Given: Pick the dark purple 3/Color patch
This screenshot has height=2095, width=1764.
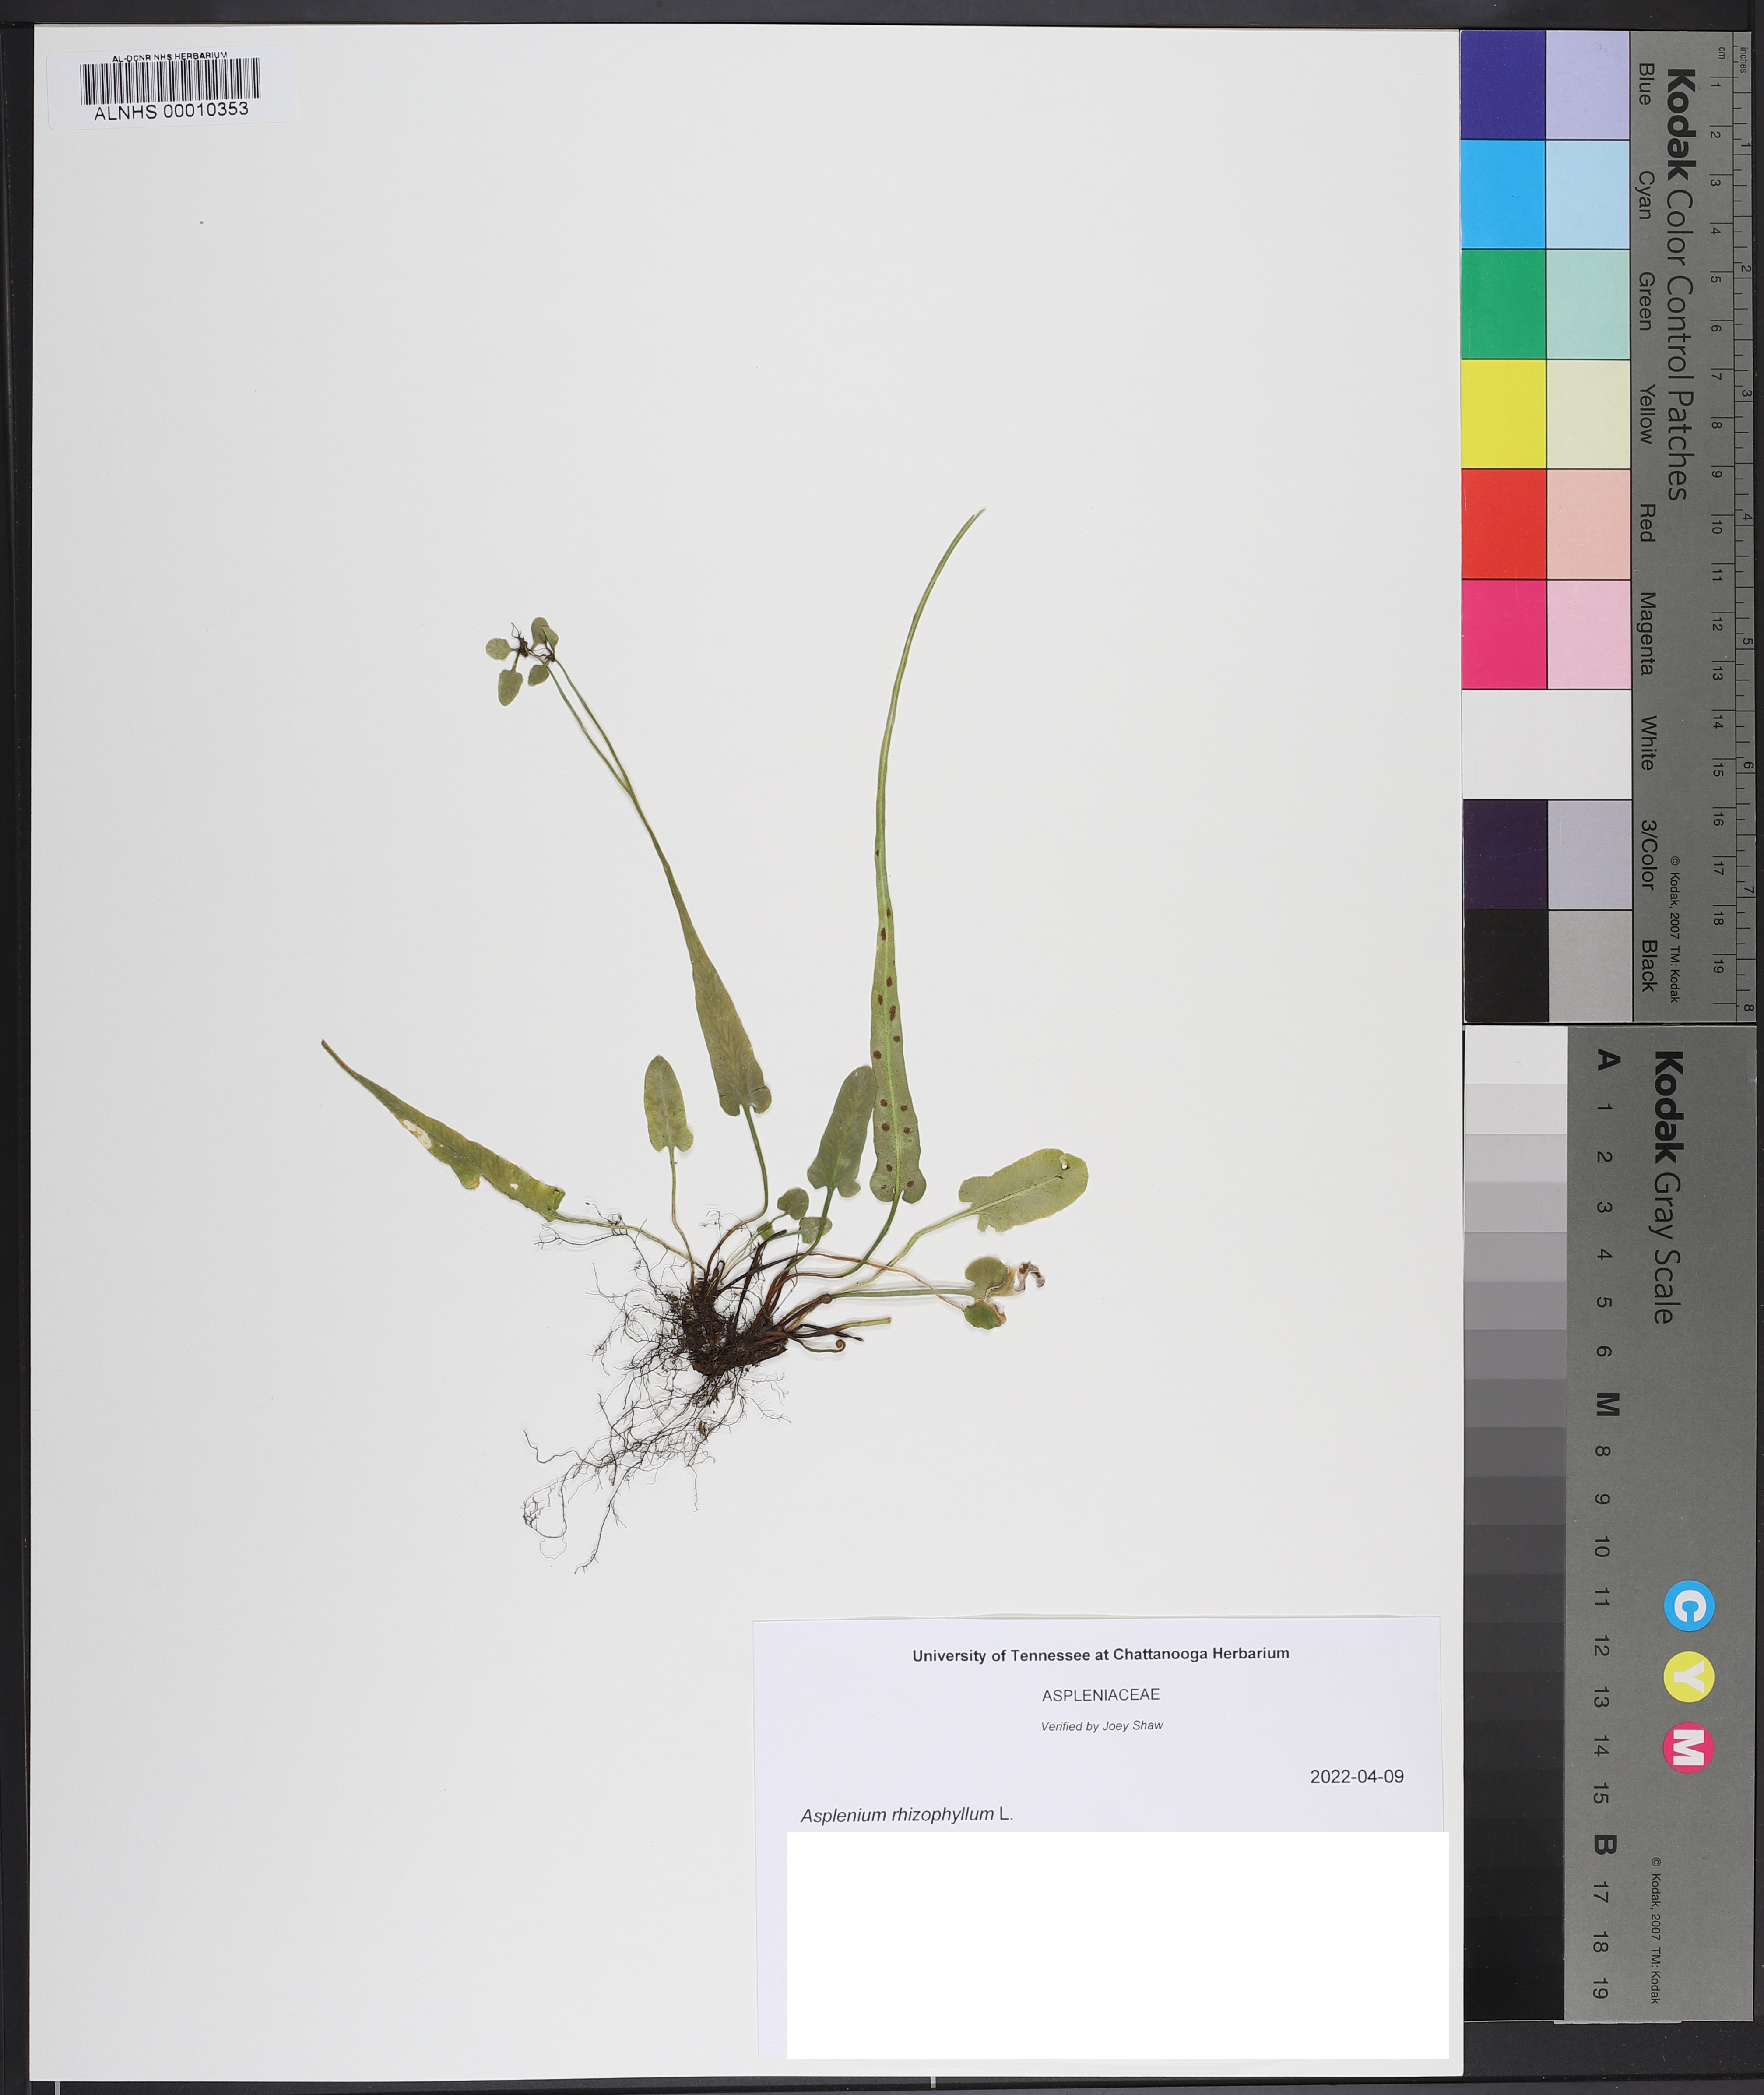Looking at the screenshot, I should coord(1504,854).
